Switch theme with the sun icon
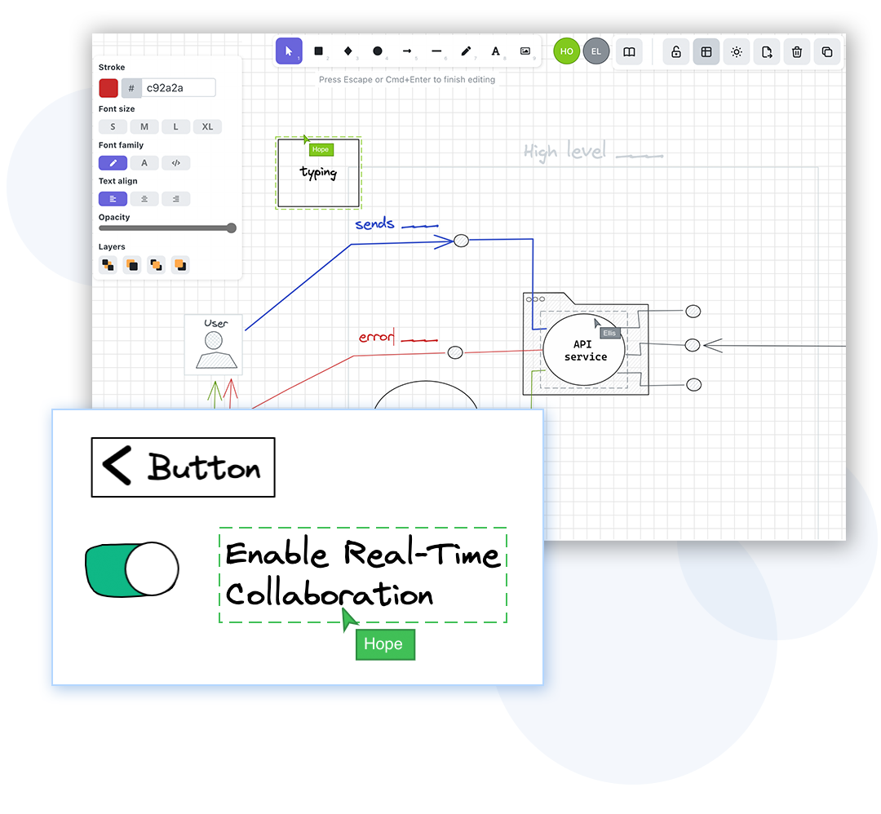881x814 pixels. (737, 52)
